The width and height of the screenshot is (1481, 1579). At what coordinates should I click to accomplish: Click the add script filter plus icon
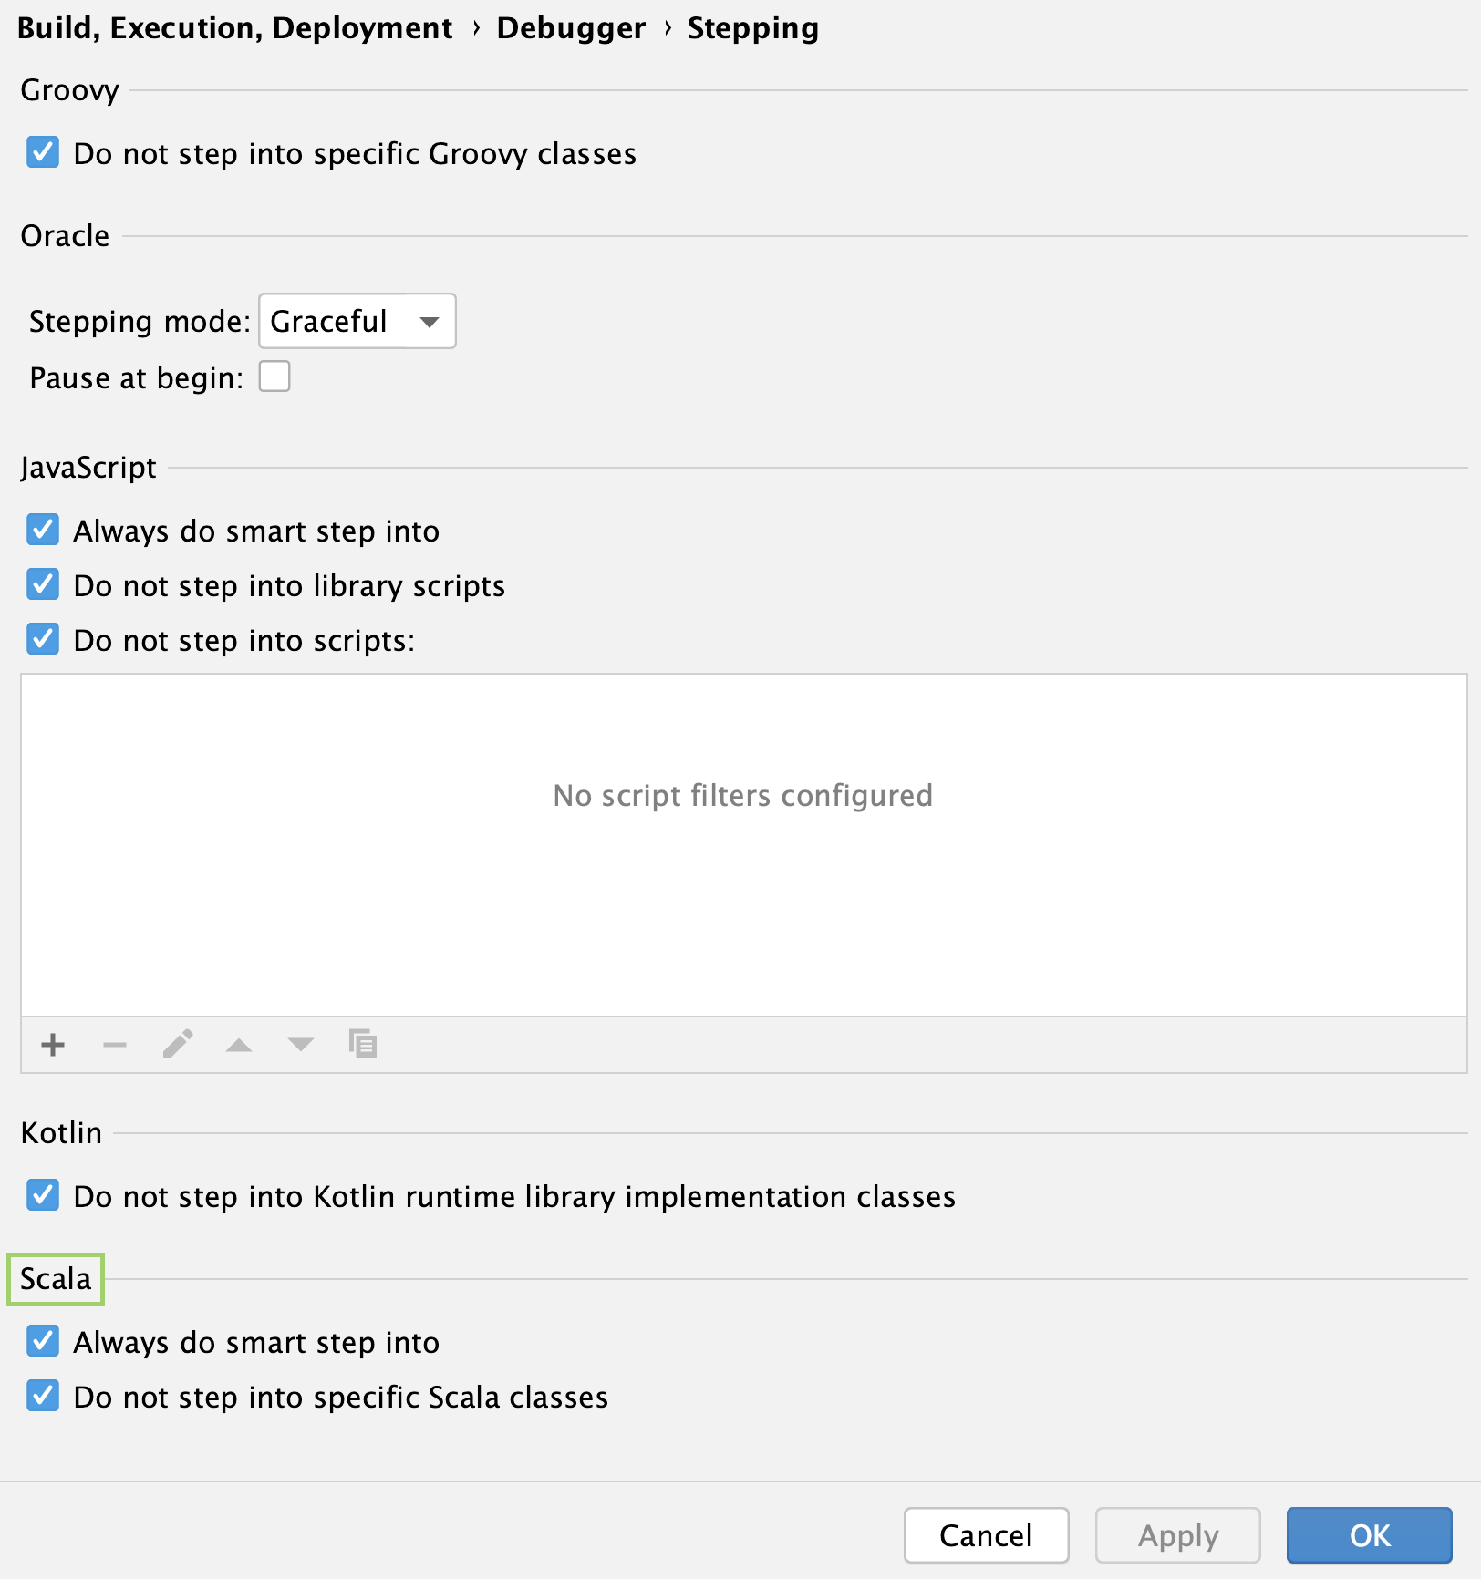pos(53,1045)
